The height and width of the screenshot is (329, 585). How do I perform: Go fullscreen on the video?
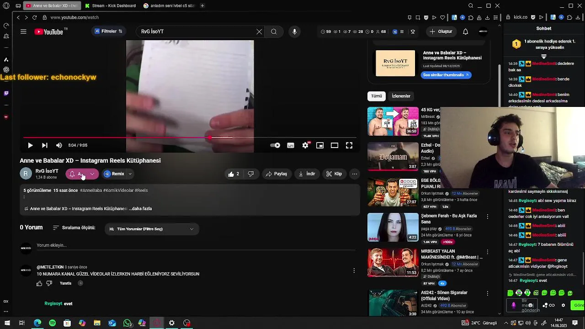click(x=349, y=145)
